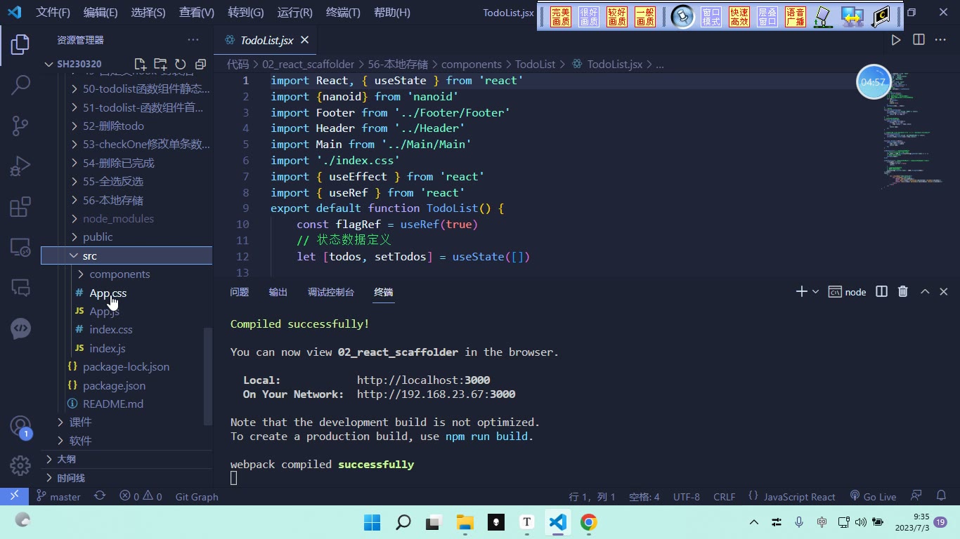Expand the public folder
This screenshot has width=960, height=539.
click(127, 237)
